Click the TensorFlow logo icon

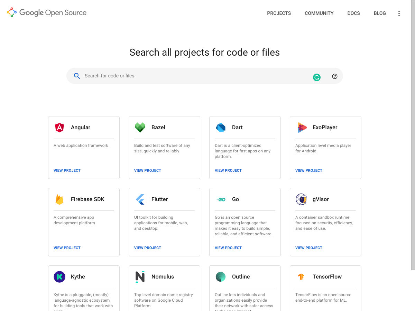click(301, 277)
